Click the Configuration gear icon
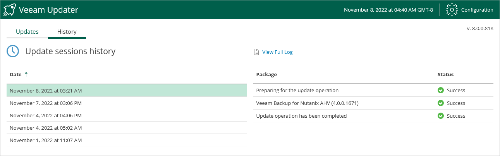 [x=452, y=10]
